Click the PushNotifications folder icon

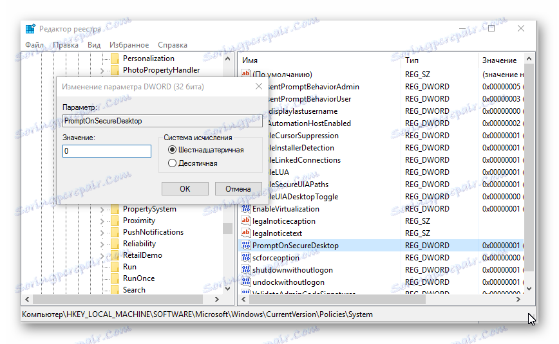click(115, 232)
